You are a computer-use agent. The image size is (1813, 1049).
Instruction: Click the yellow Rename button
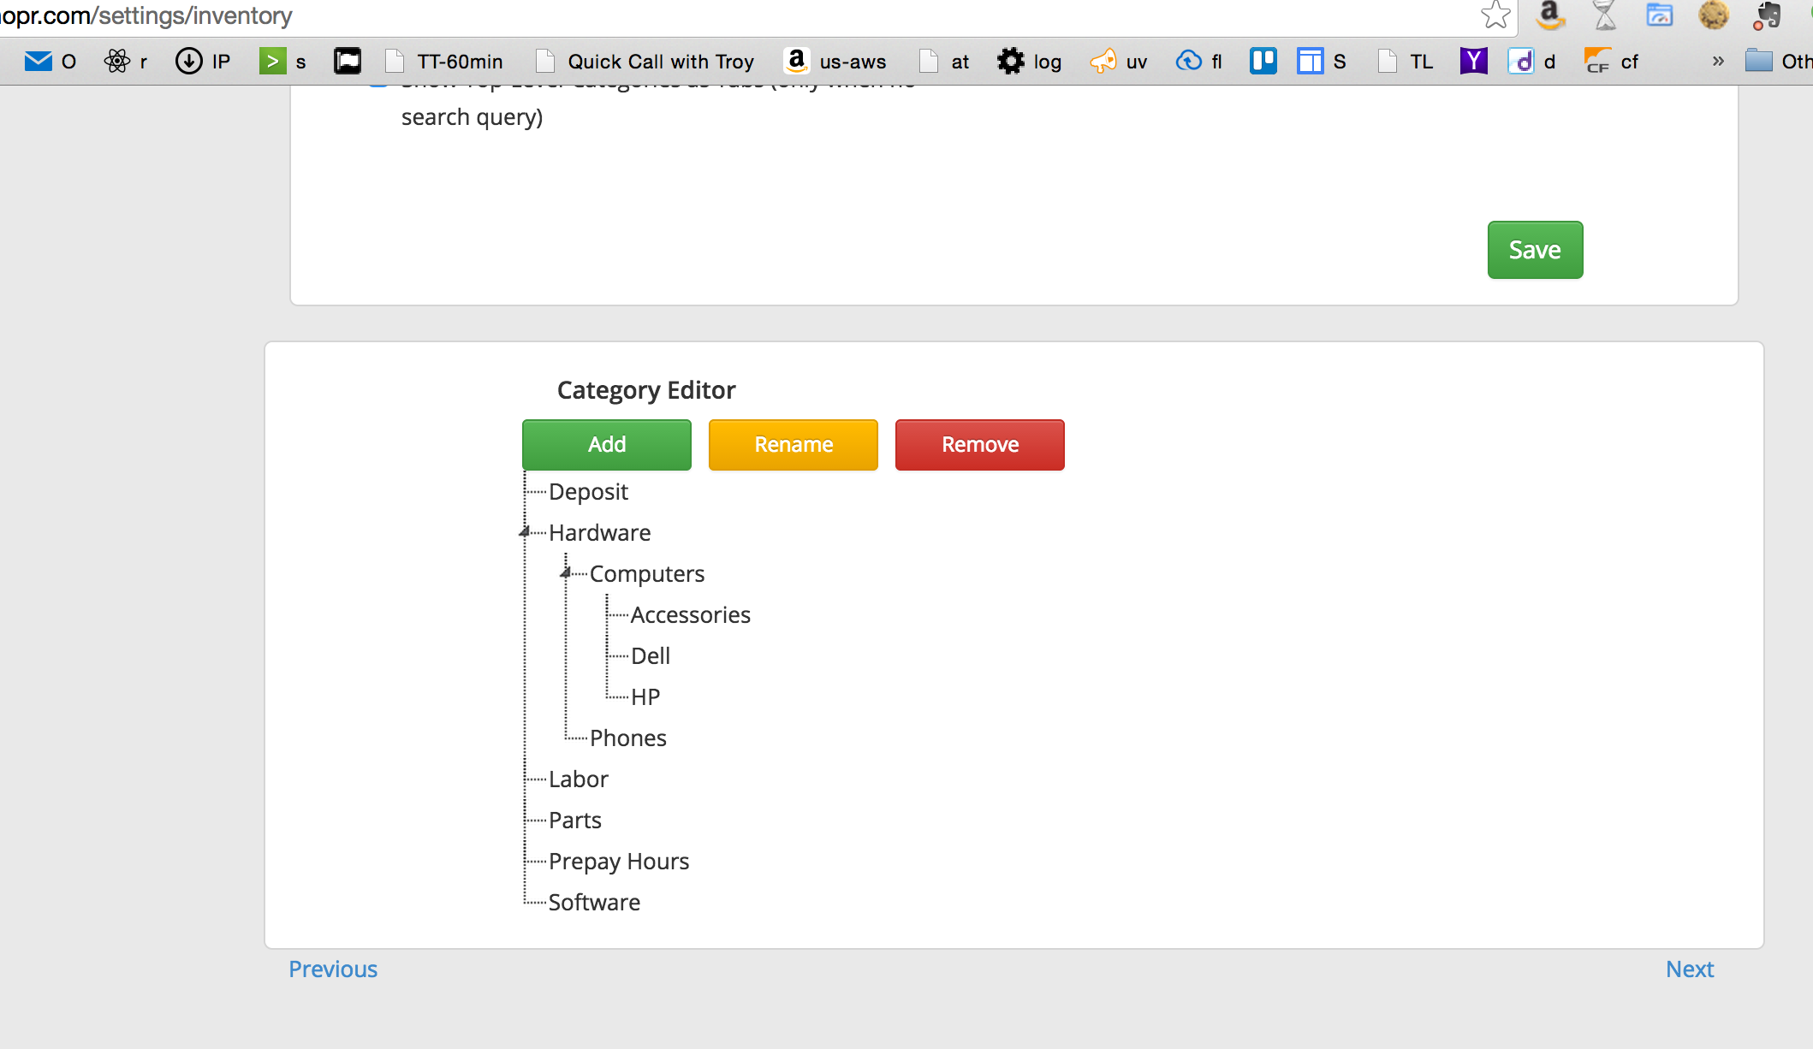(x=793, y=445)
